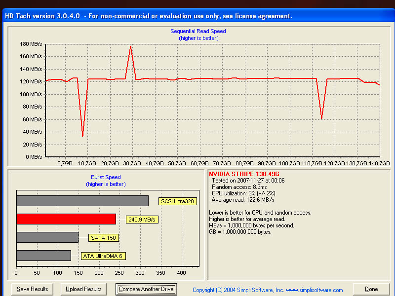Image resolution: width=395 pixels, height=296 pixels.
Task: Click the gray SCSI Ultra320 bar
Action: coord(82,201)
